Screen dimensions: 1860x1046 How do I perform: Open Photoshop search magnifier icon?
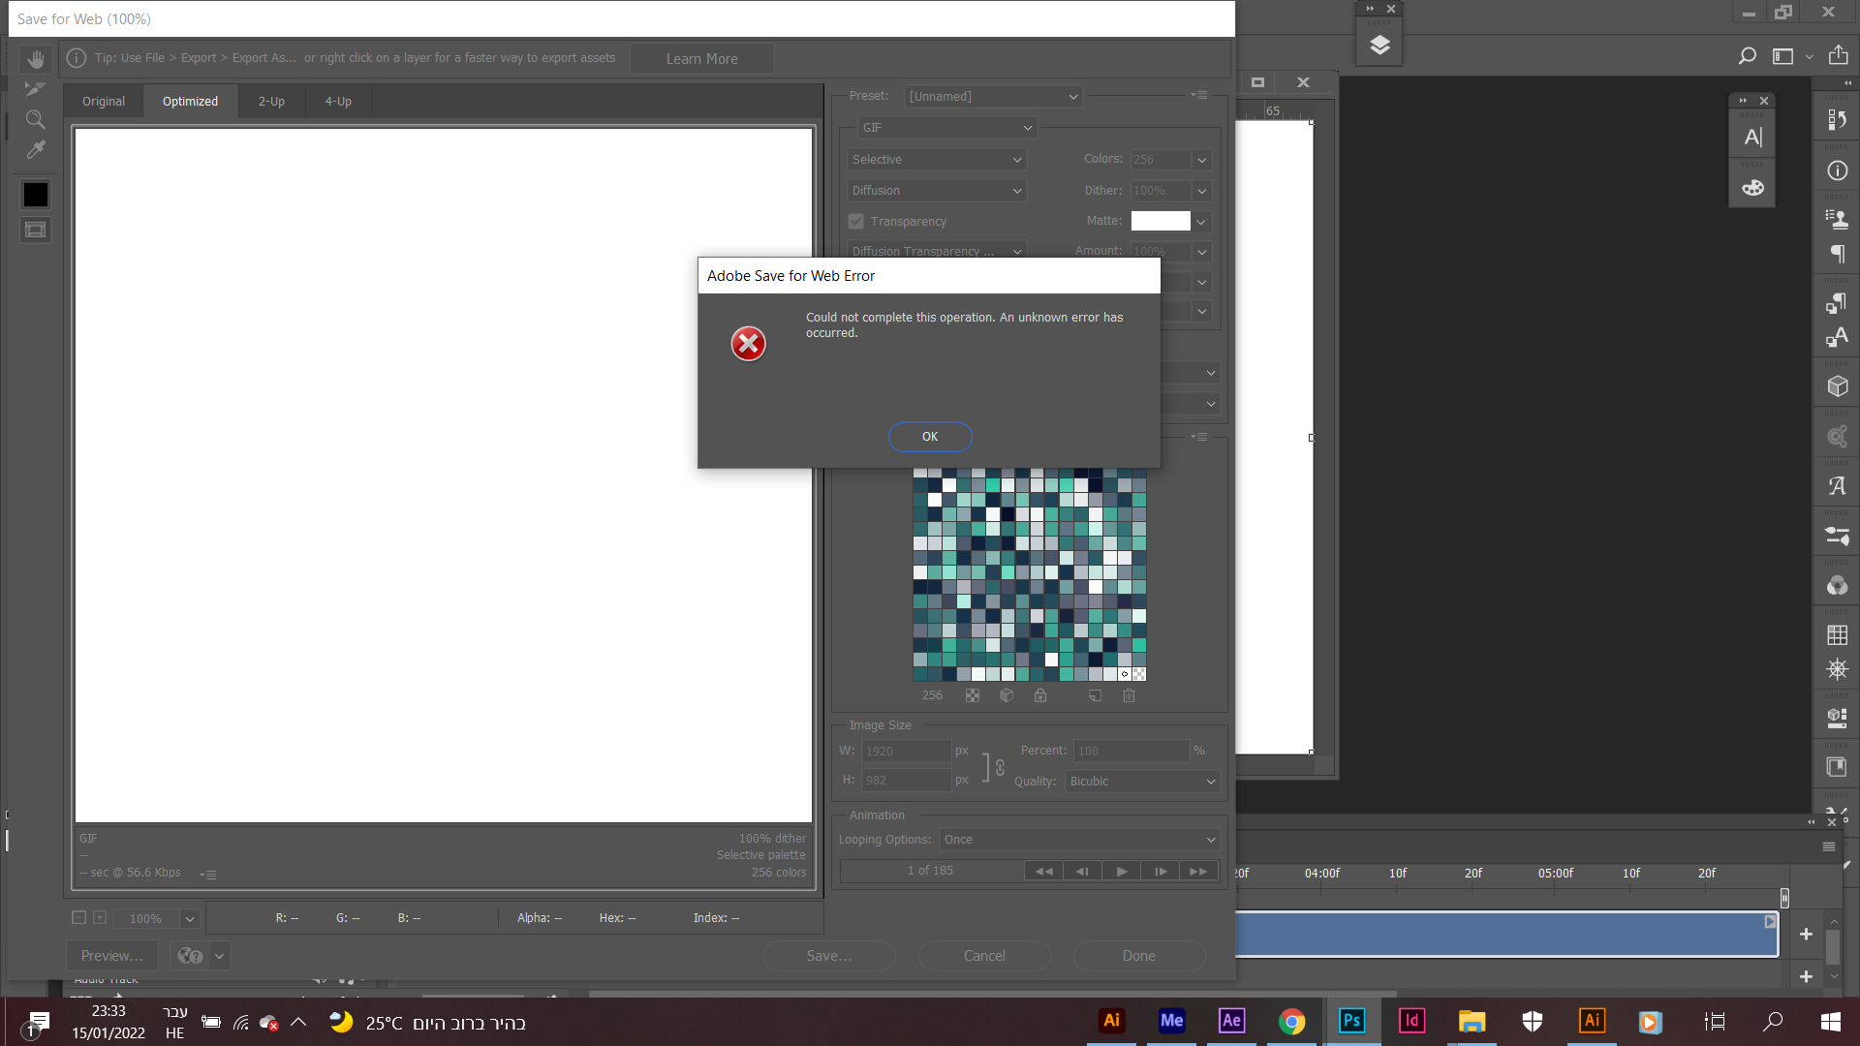[x=1747, y=56]
